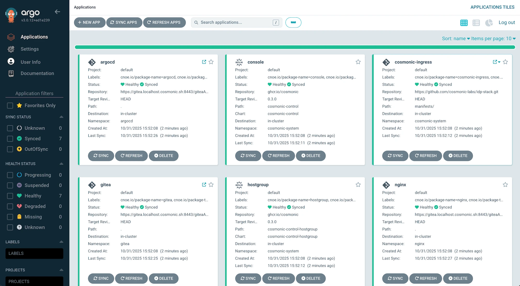Favorite the cosmonic-ingress application star
The height and width of the screenshot is (286, 520).
click(505, 62)
